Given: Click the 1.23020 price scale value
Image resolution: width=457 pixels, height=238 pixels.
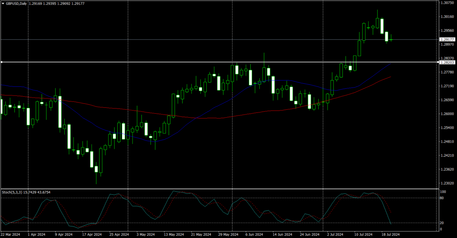Looking at the screenshot, I should [446, 183].
